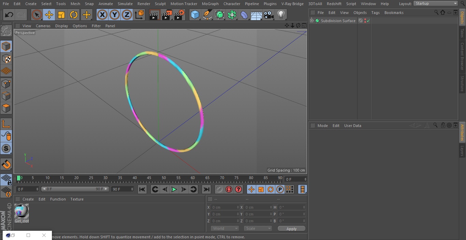Click Record Active Objects button
The image size is (466, 240).
(219, 190)
